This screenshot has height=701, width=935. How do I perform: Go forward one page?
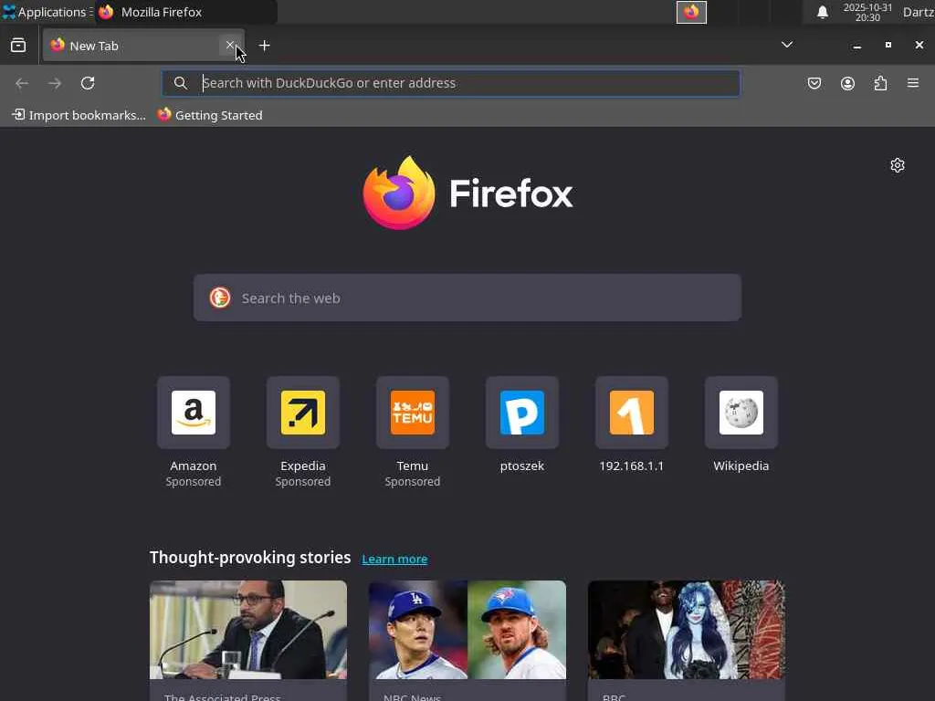[x=55, y=83]
